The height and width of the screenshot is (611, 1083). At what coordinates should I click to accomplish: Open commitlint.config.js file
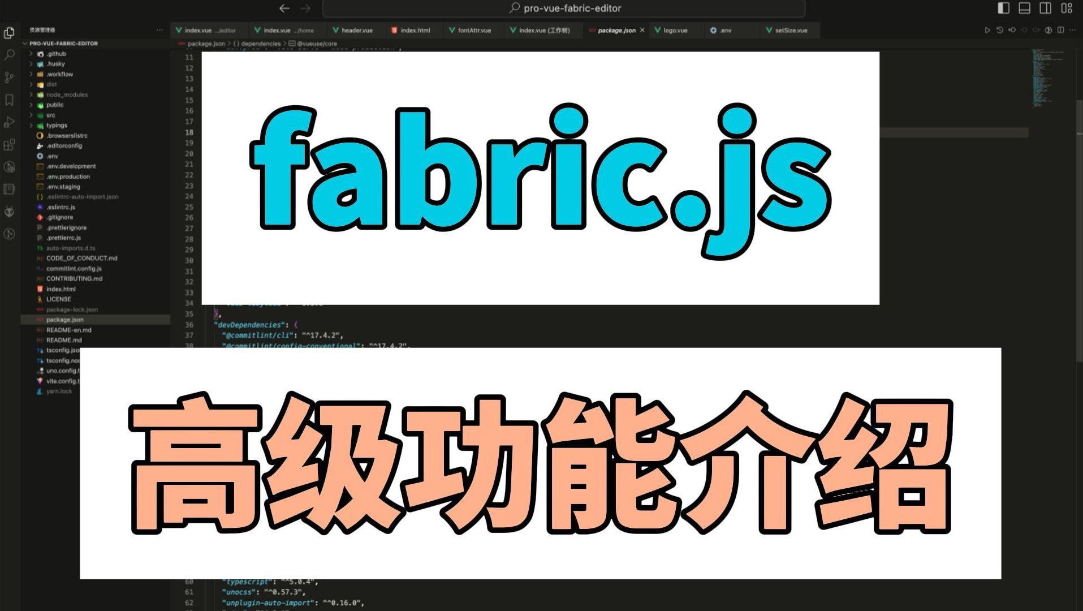coord(74,269)
